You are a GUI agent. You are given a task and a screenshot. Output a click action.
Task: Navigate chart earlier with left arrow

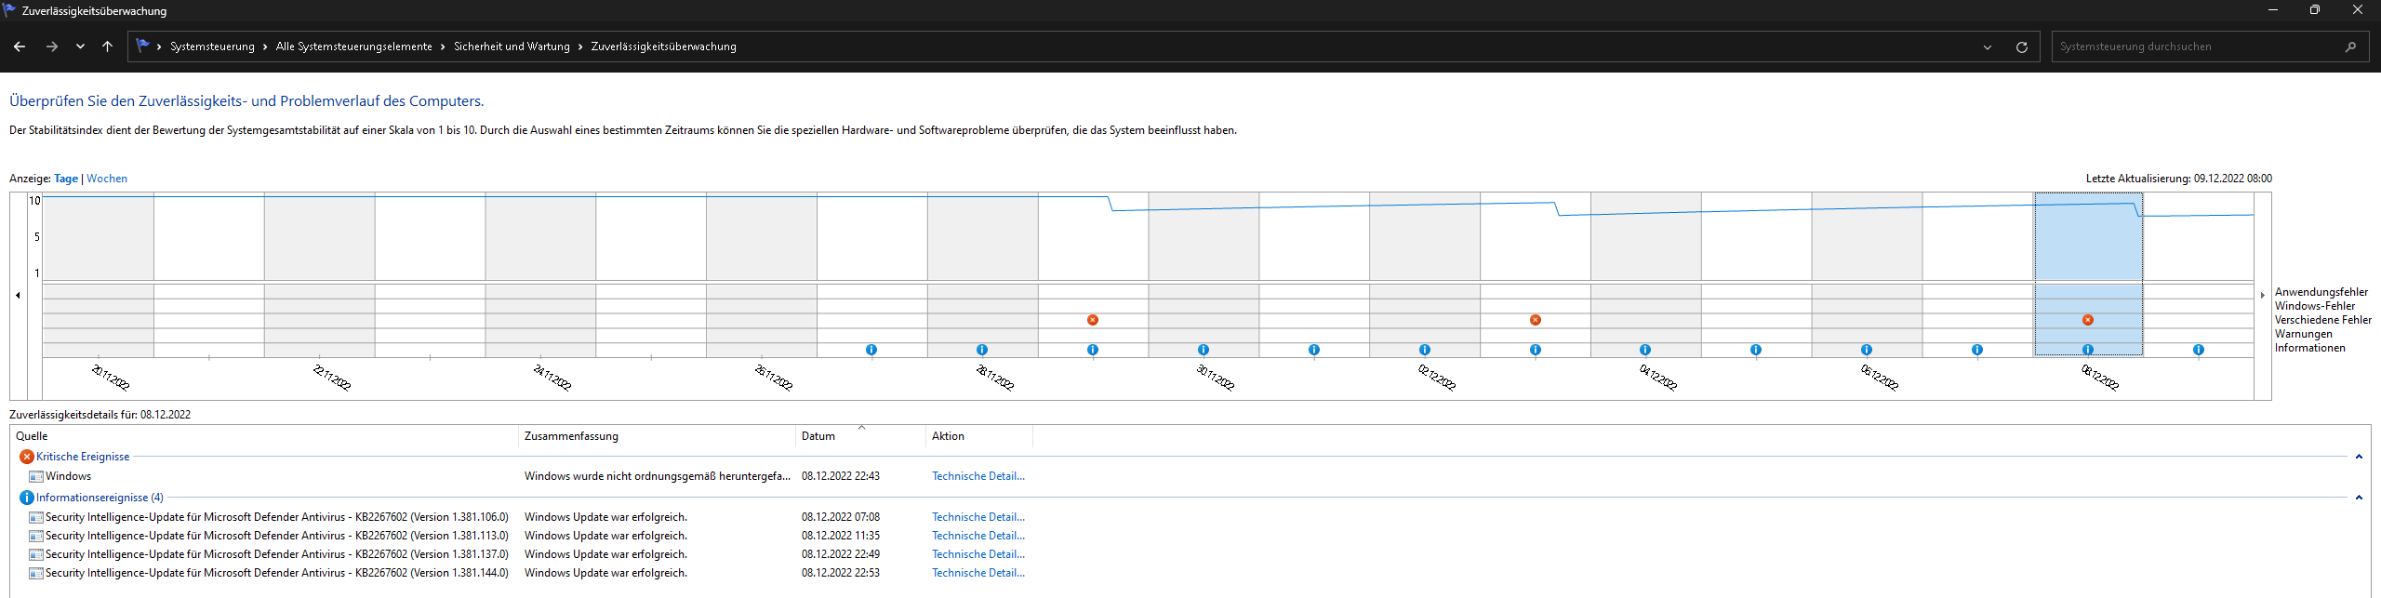[19, 296]
